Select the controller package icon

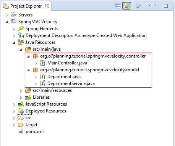(35, 56)
